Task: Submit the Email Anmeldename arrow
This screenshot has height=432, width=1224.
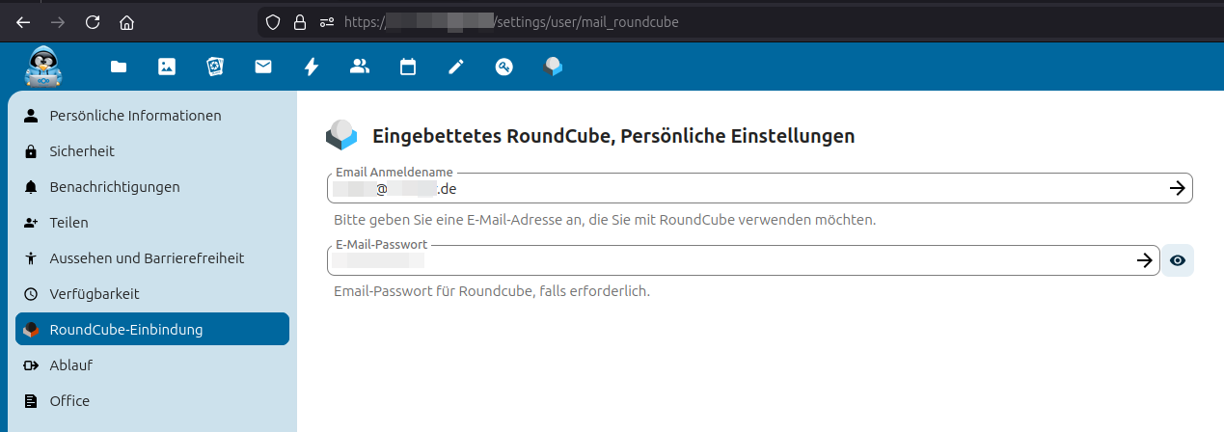Action: (x=1177, y=188)
